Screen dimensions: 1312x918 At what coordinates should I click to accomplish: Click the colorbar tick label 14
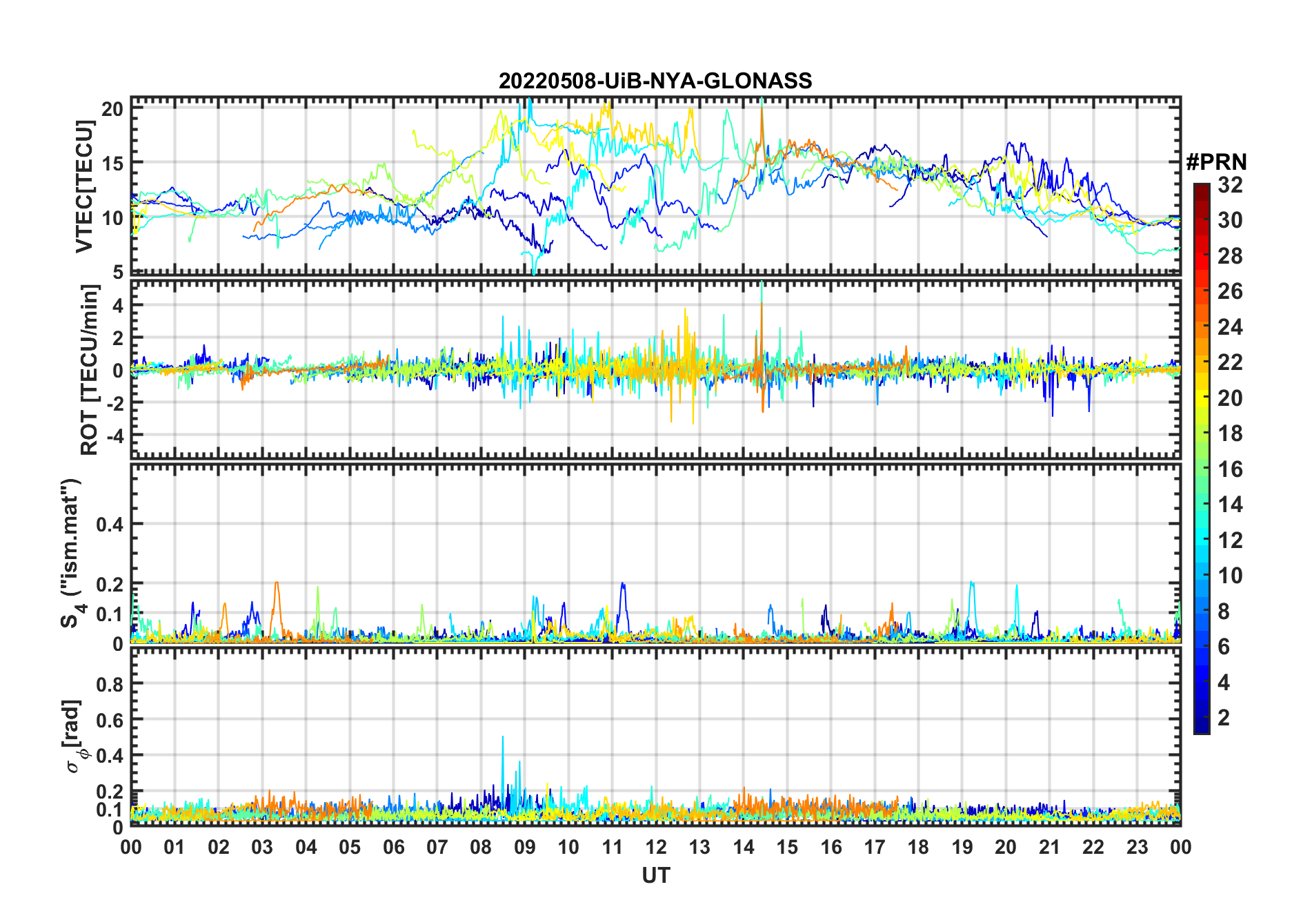(x=1230, y=505)
